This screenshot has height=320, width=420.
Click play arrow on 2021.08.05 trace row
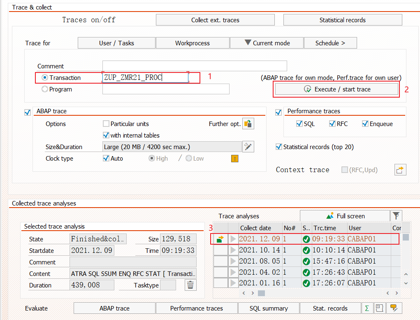click(x=233, y=261)
